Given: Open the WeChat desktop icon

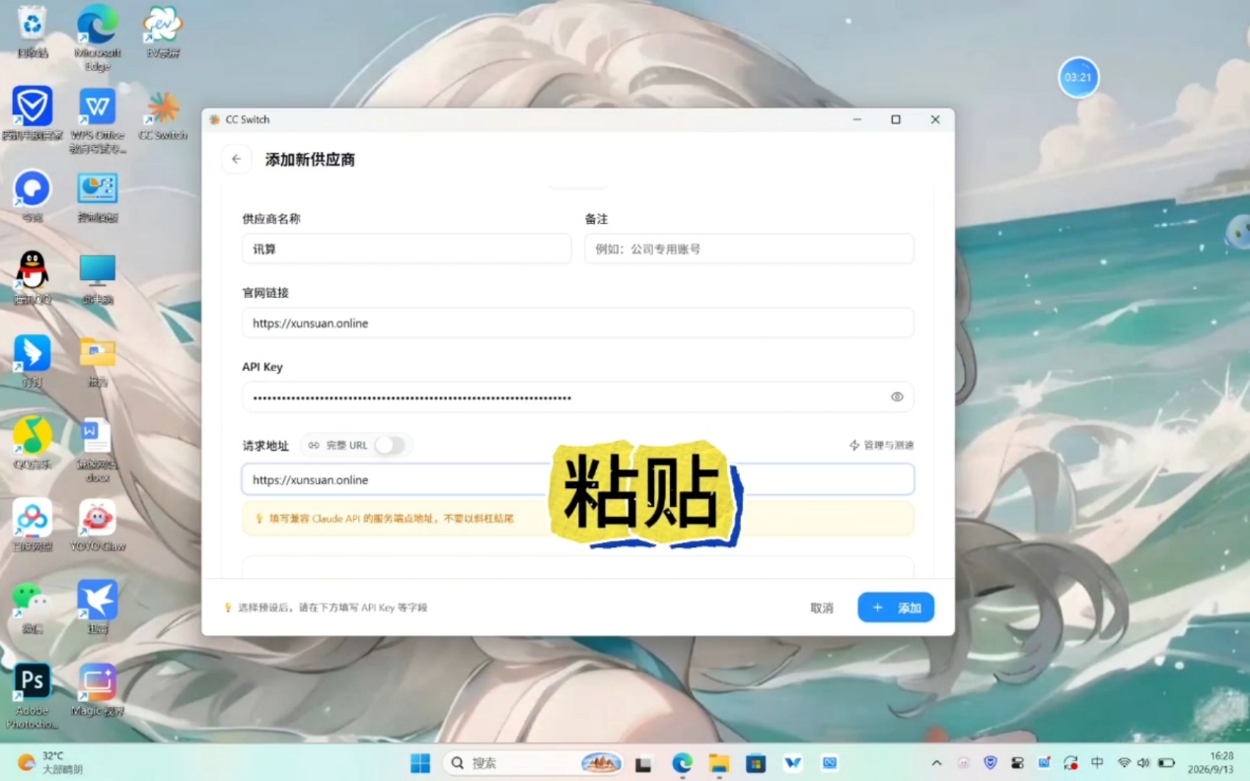Looking at the screenshot, I should point(33,606).
